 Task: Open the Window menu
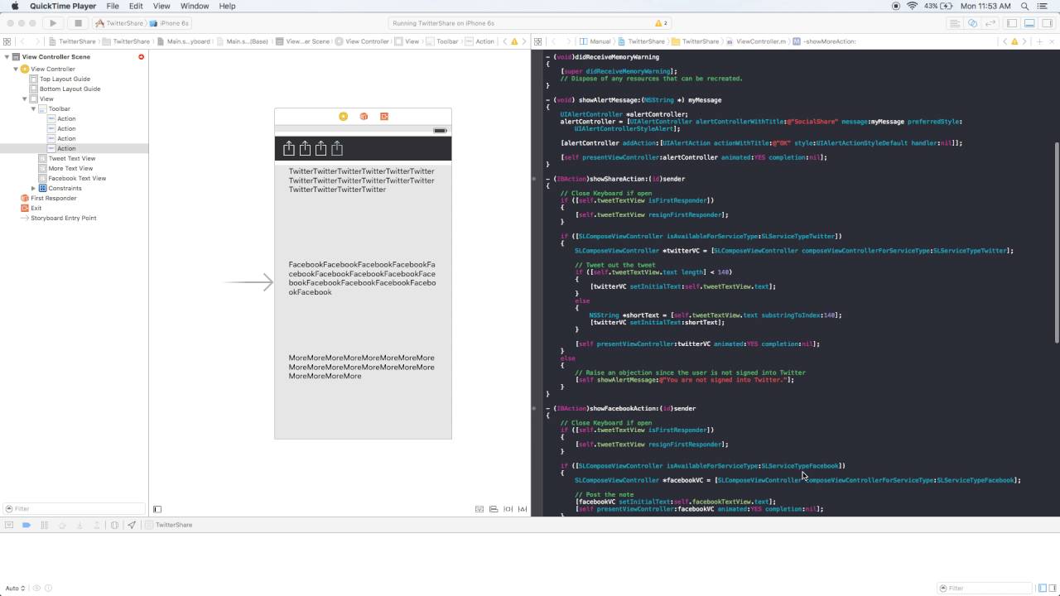tap(195, 6)
